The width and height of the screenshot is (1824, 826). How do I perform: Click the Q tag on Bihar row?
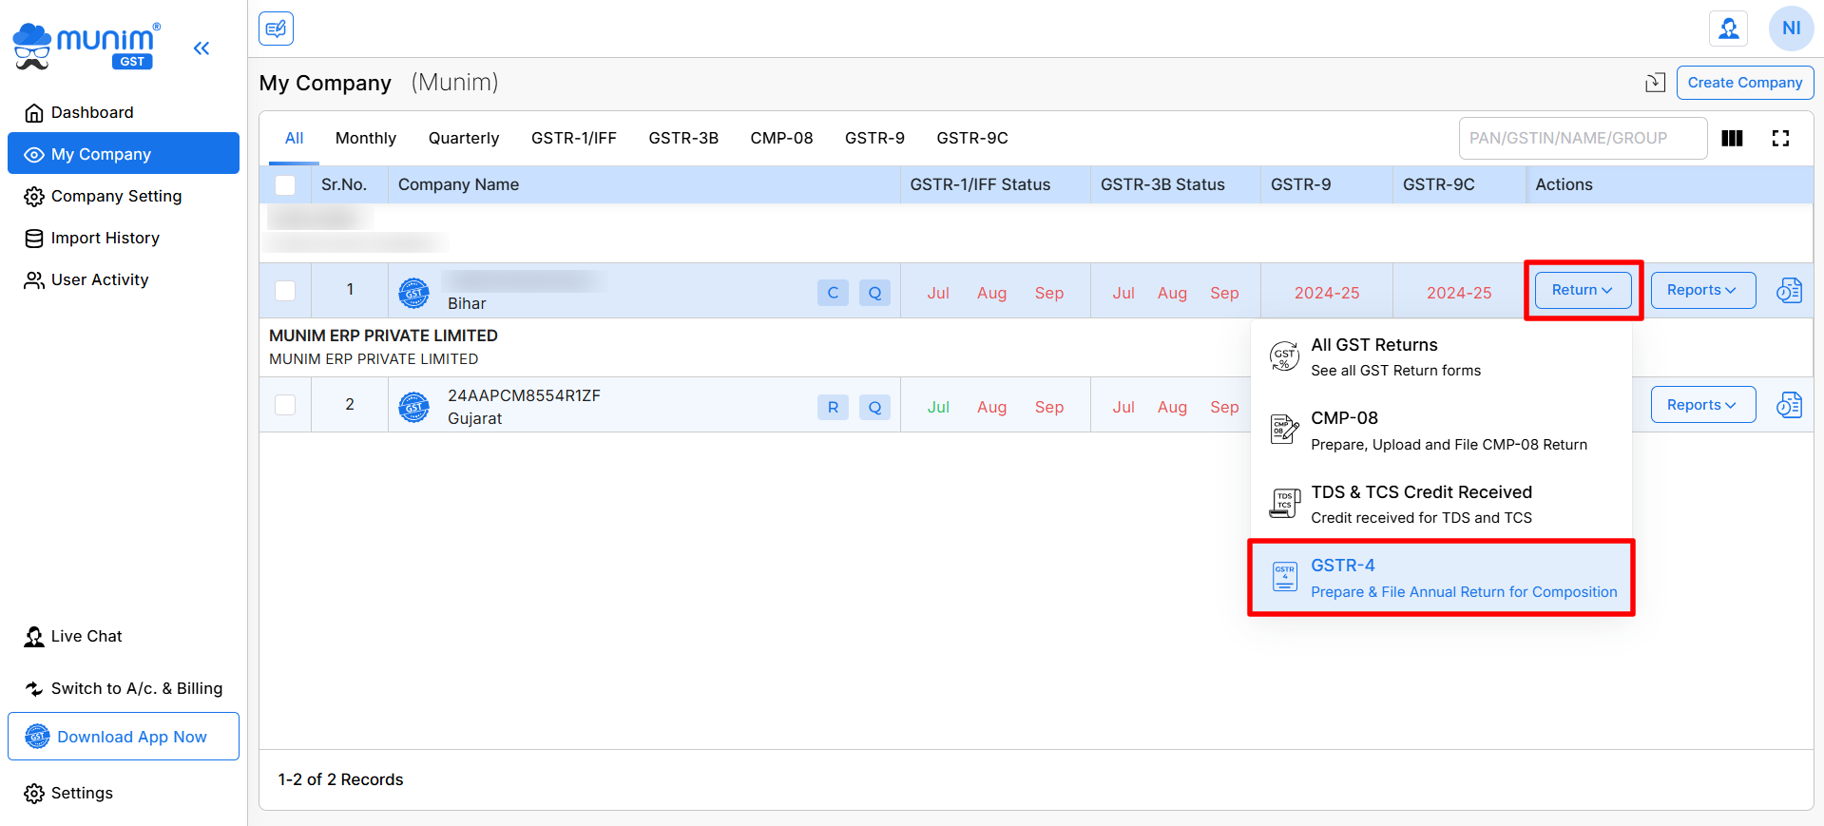point(874,293)
